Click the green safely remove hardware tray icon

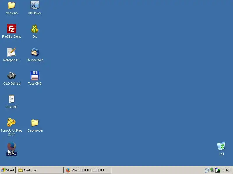[212, 170]
